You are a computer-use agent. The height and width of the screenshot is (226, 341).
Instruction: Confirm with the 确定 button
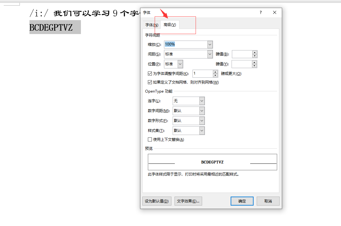(242, 201)
